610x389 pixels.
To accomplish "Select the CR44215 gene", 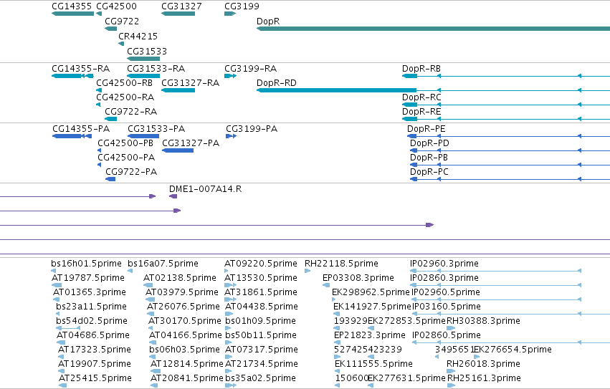I will pyautogui.click(x=121, y=44).
